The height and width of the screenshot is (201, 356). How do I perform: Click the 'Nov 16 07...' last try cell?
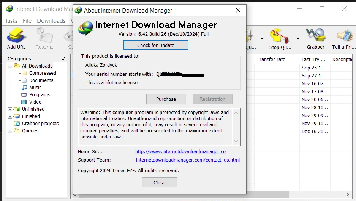(x=315, y=83)
